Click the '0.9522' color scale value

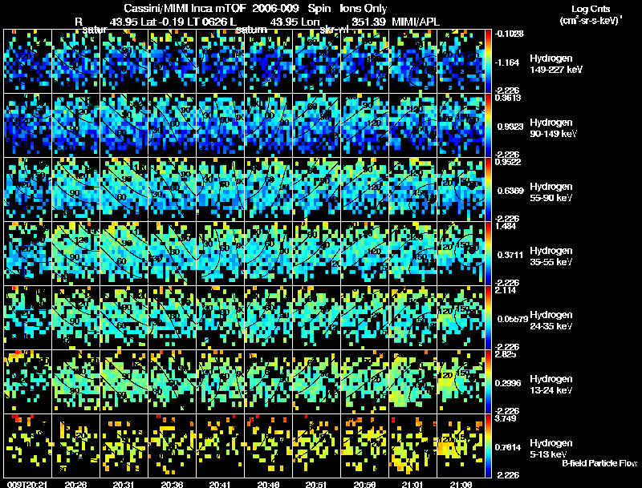pos(508,162)
